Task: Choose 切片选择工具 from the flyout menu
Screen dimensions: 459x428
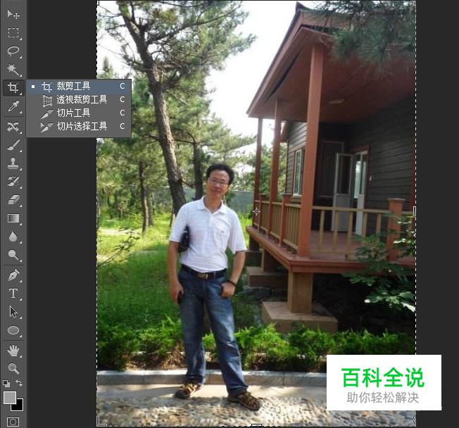Action: [x=78, y=126]
